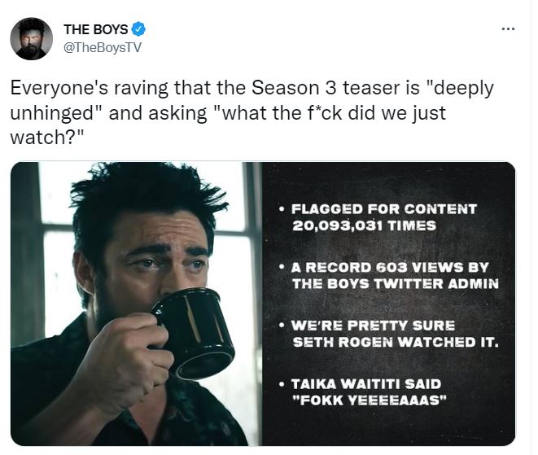Click the blue verified checkmark badge
Screen dimensions: 538x455
(x=139, y=30)
